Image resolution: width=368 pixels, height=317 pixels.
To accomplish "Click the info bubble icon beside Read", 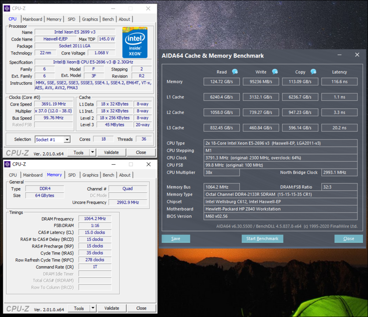I will pos(234,71).
